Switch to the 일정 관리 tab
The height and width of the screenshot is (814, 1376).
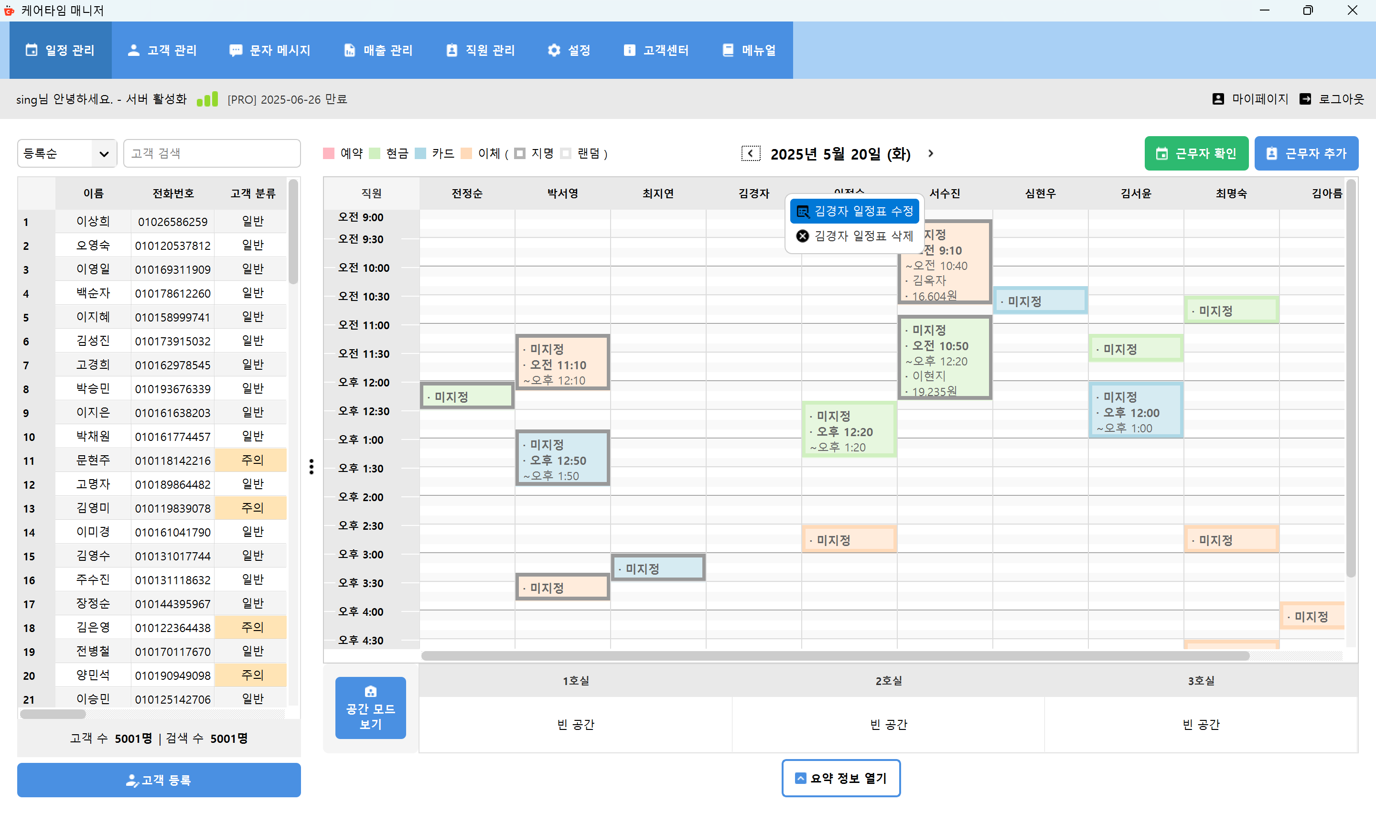coord(61,50)
